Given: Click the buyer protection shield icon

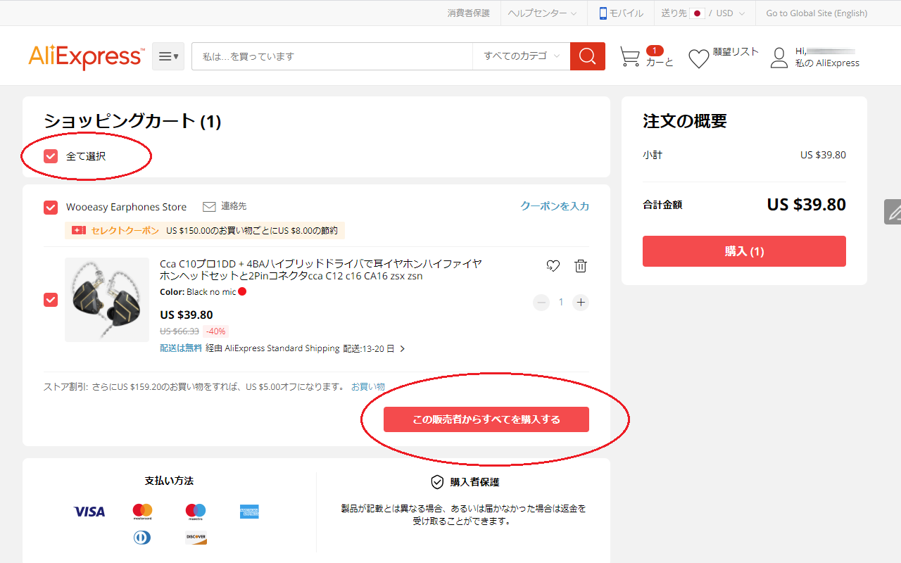Looking at the screenshot, I should (437, 482).
